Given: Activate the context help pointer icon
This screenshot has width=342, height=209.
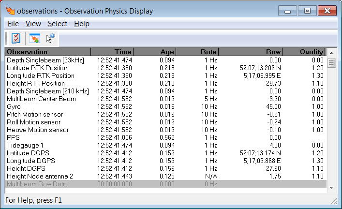Looking at the screenshot, I should click(x=50, y=39).
